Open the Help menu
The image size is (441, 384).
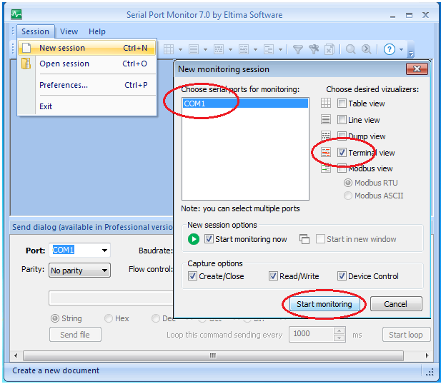point(97,31)
